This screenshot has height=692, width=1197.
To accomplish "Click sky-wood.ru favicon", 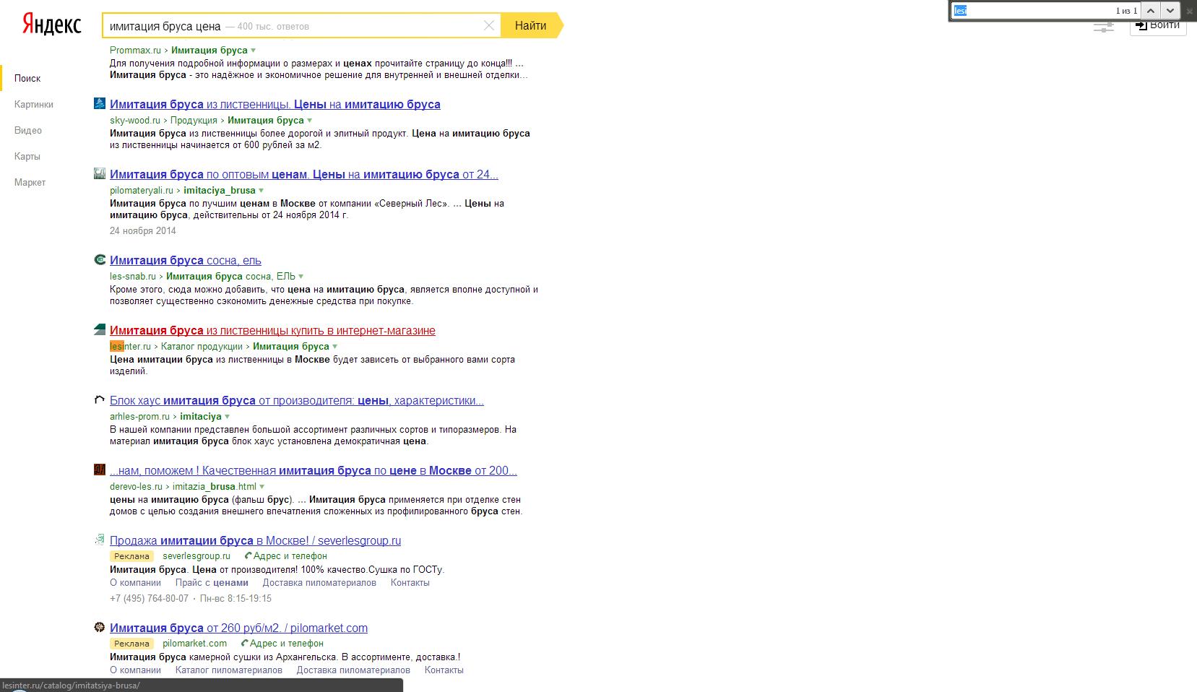I will pos(100,103).
